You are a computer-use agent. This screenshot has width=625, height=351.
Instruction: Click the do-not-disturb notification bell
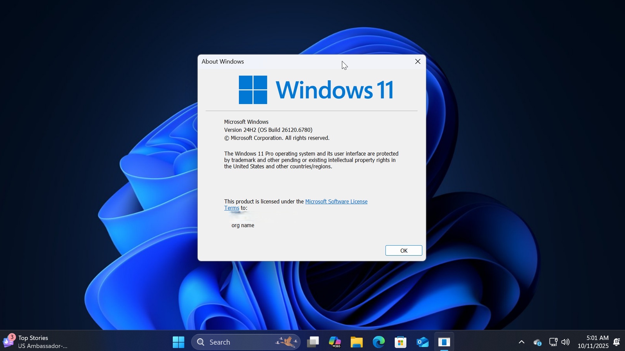(x=617, y=342)
